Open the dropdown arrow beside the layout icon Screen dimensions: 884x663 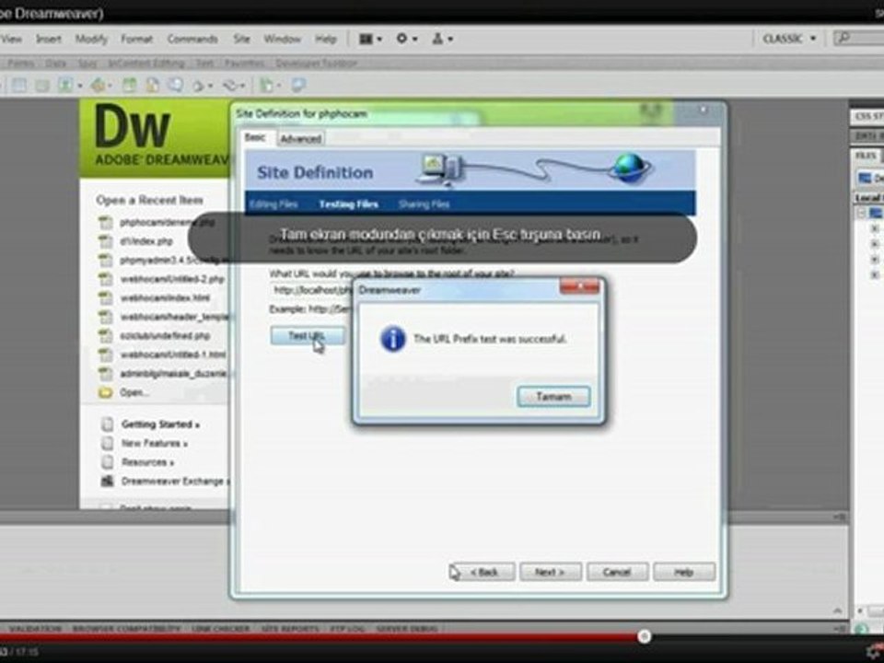pyautogui.click(x=379, y=40)
